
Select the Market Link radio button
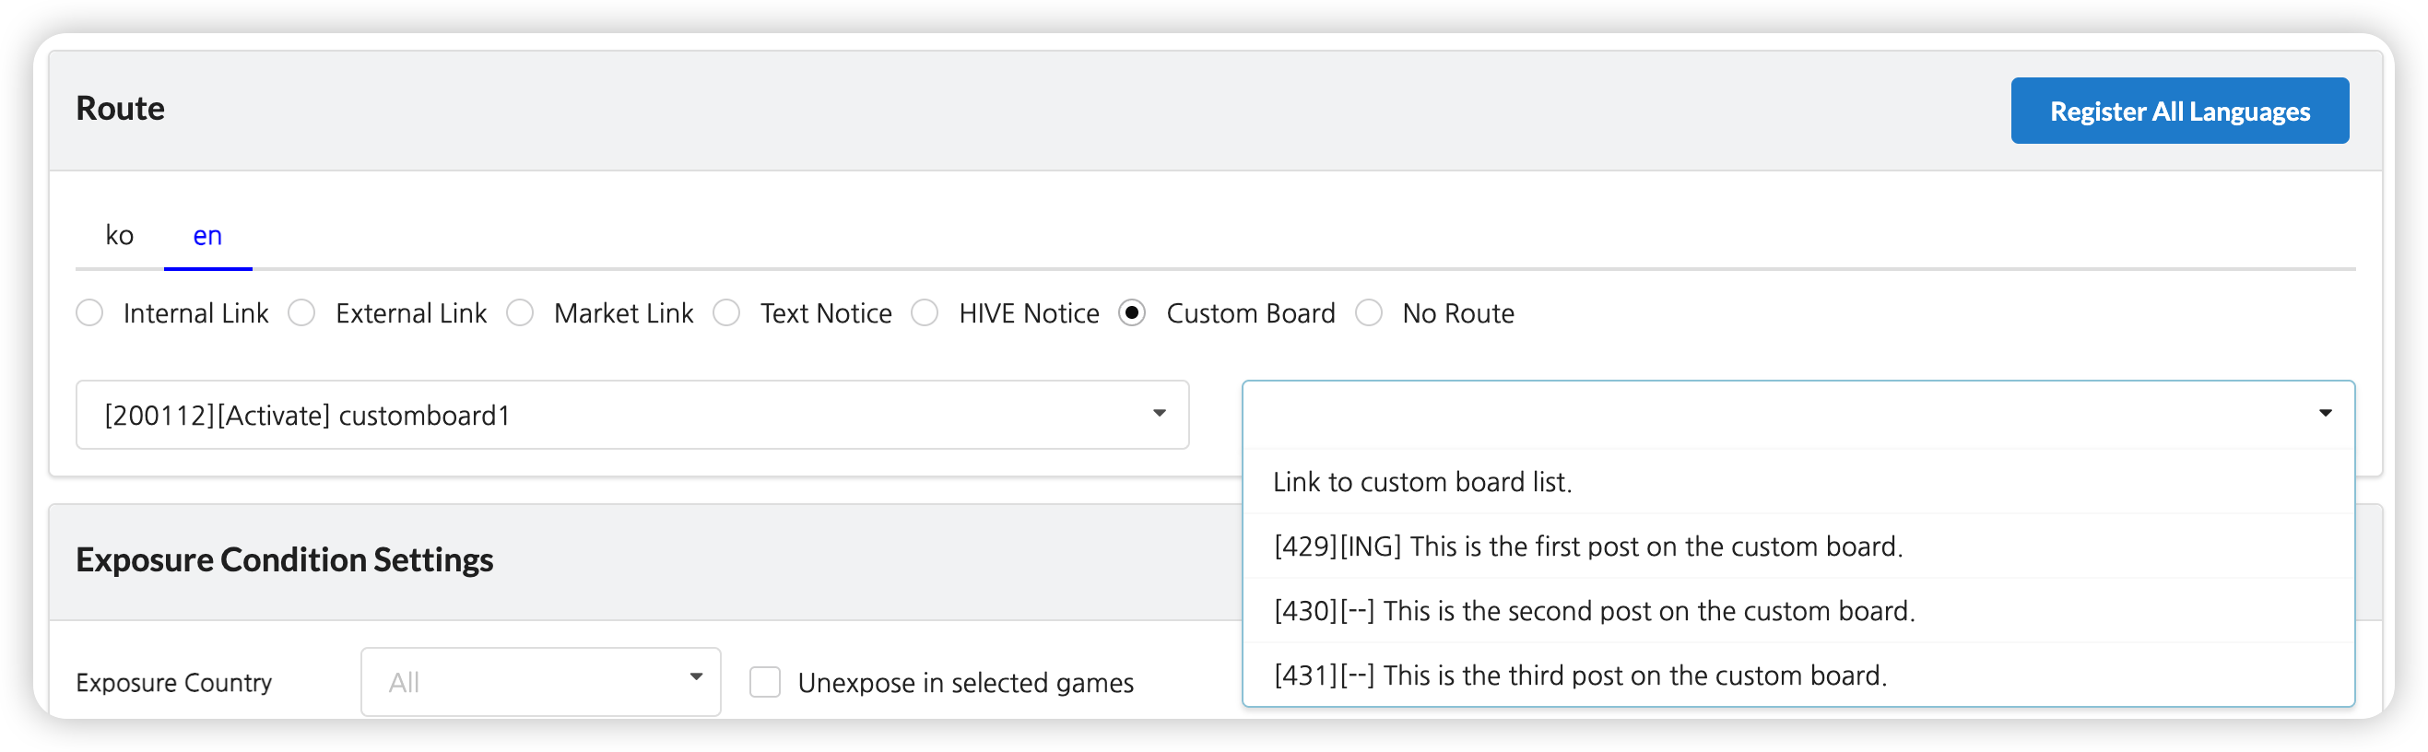tap(520, 312)
